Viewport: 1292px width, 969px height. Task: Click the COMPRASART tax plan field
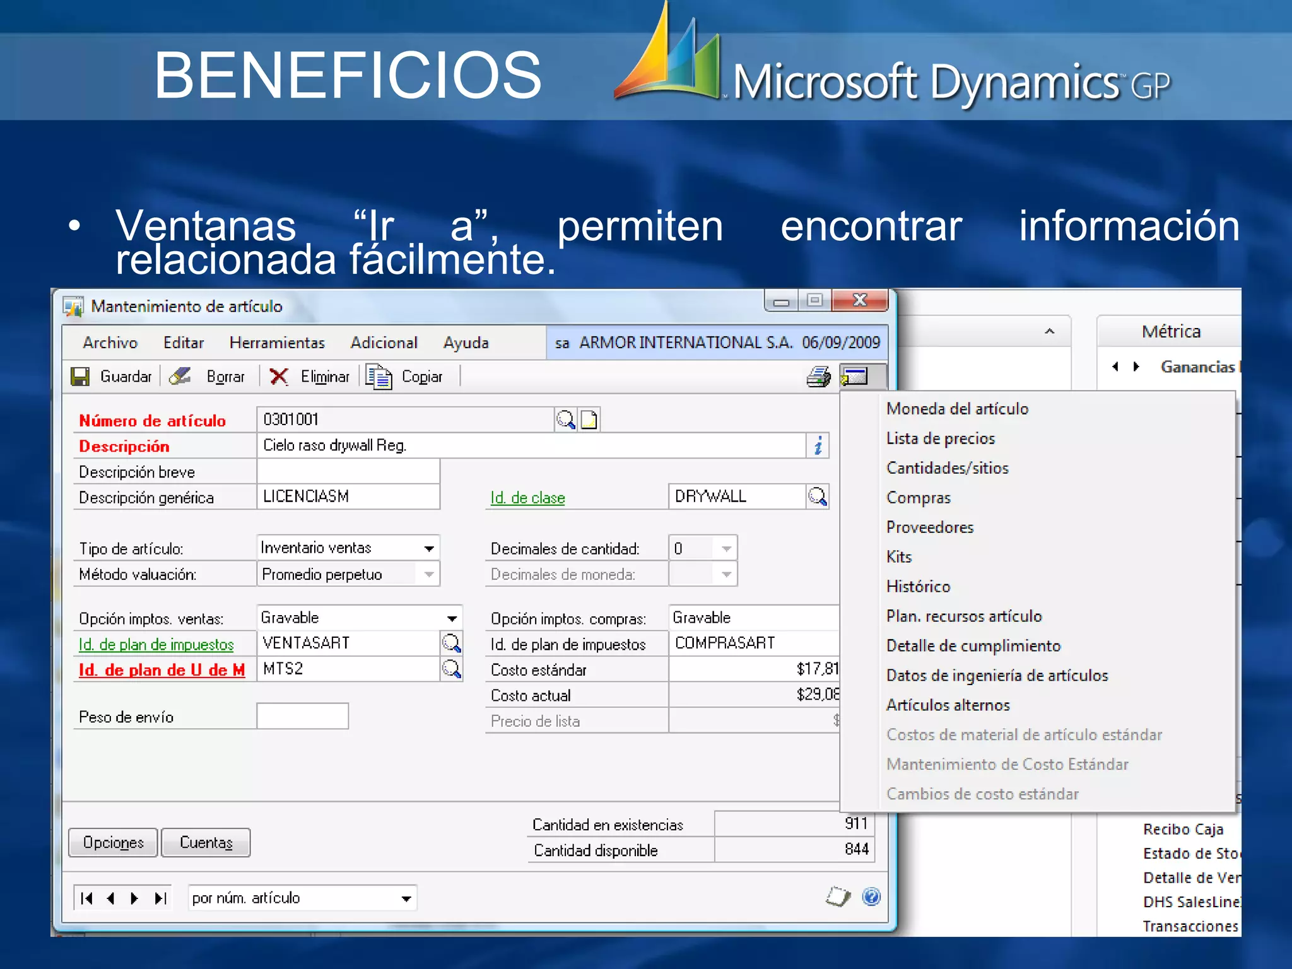click(x=755, y=643)
